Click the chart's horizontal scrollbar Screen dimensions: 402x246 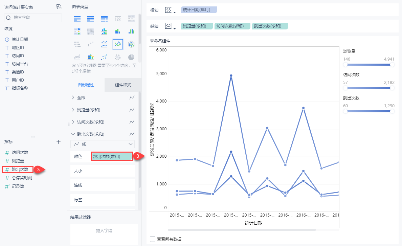pyautogui.click(x=242, y=230)
